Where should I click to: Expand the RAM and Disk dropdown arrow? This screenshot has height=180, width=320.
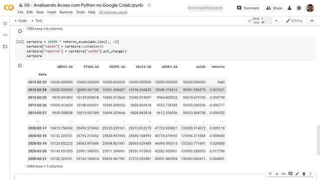point(276,20)
